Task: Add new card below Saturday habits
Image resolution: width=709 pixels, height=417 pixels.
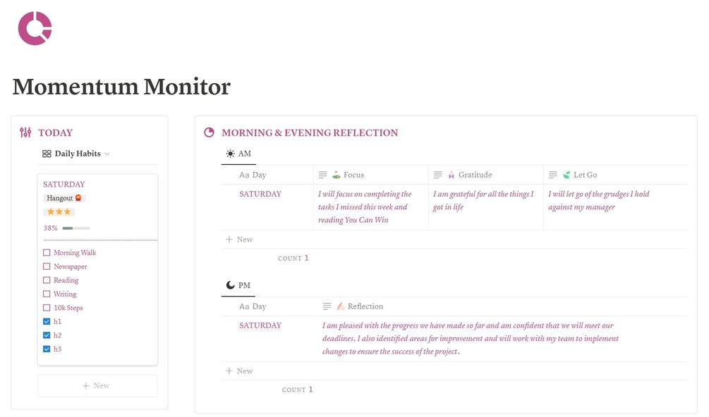Action: pos(97,386)
